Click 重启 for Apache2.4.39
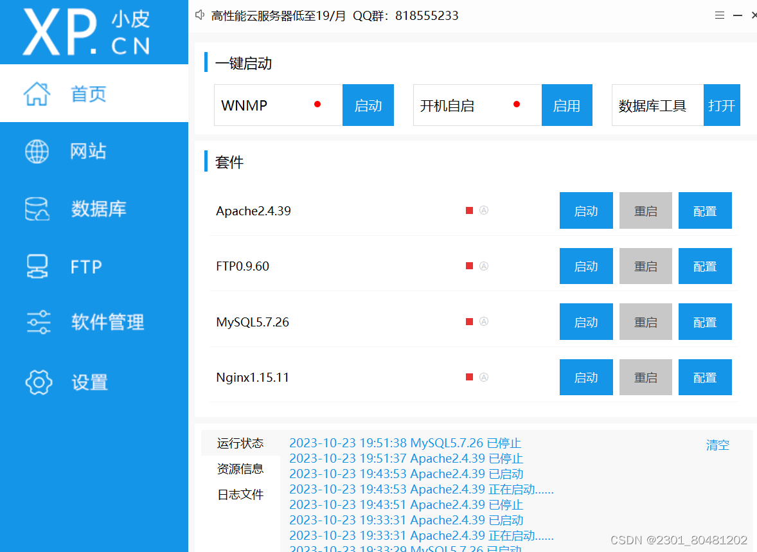The image size is (757, 552). (x=645, y=211)
